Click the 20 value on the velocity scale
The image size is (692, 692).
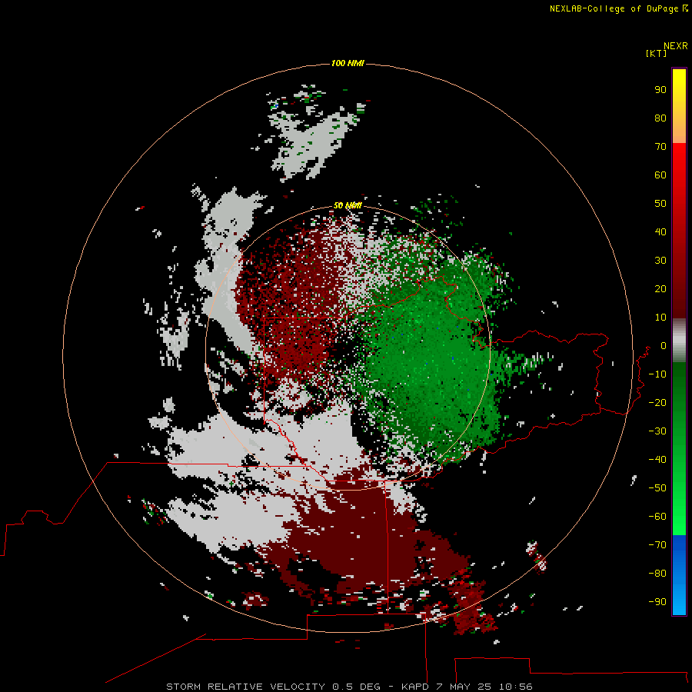(x=660, y=289)
